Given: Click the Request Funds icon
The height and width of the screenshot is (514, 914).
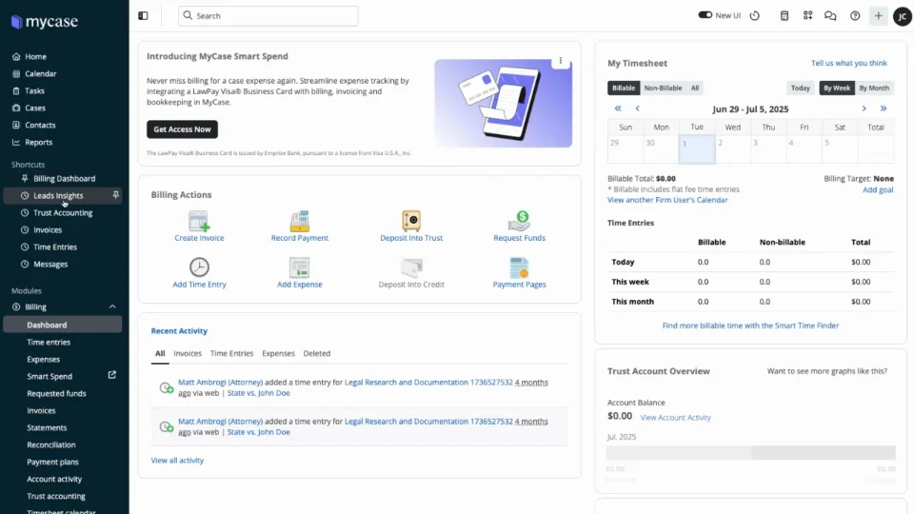Looking at the screenshot, I should pos(519,221).
